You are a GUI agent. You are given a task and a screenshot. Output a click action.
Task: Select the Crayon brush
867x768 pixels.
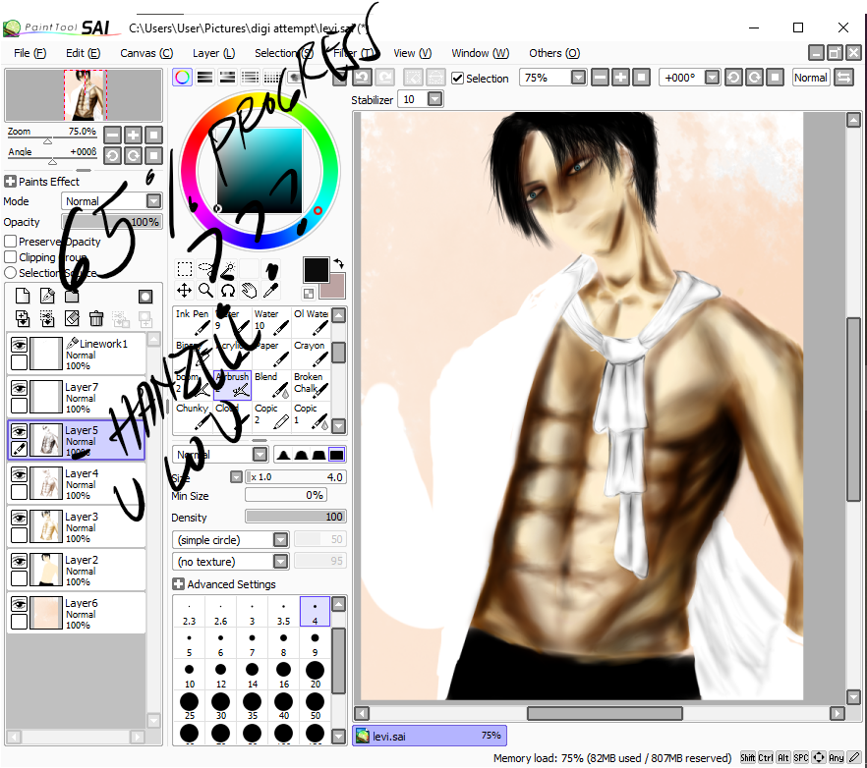pyautogui.click(x=311, y=353)
